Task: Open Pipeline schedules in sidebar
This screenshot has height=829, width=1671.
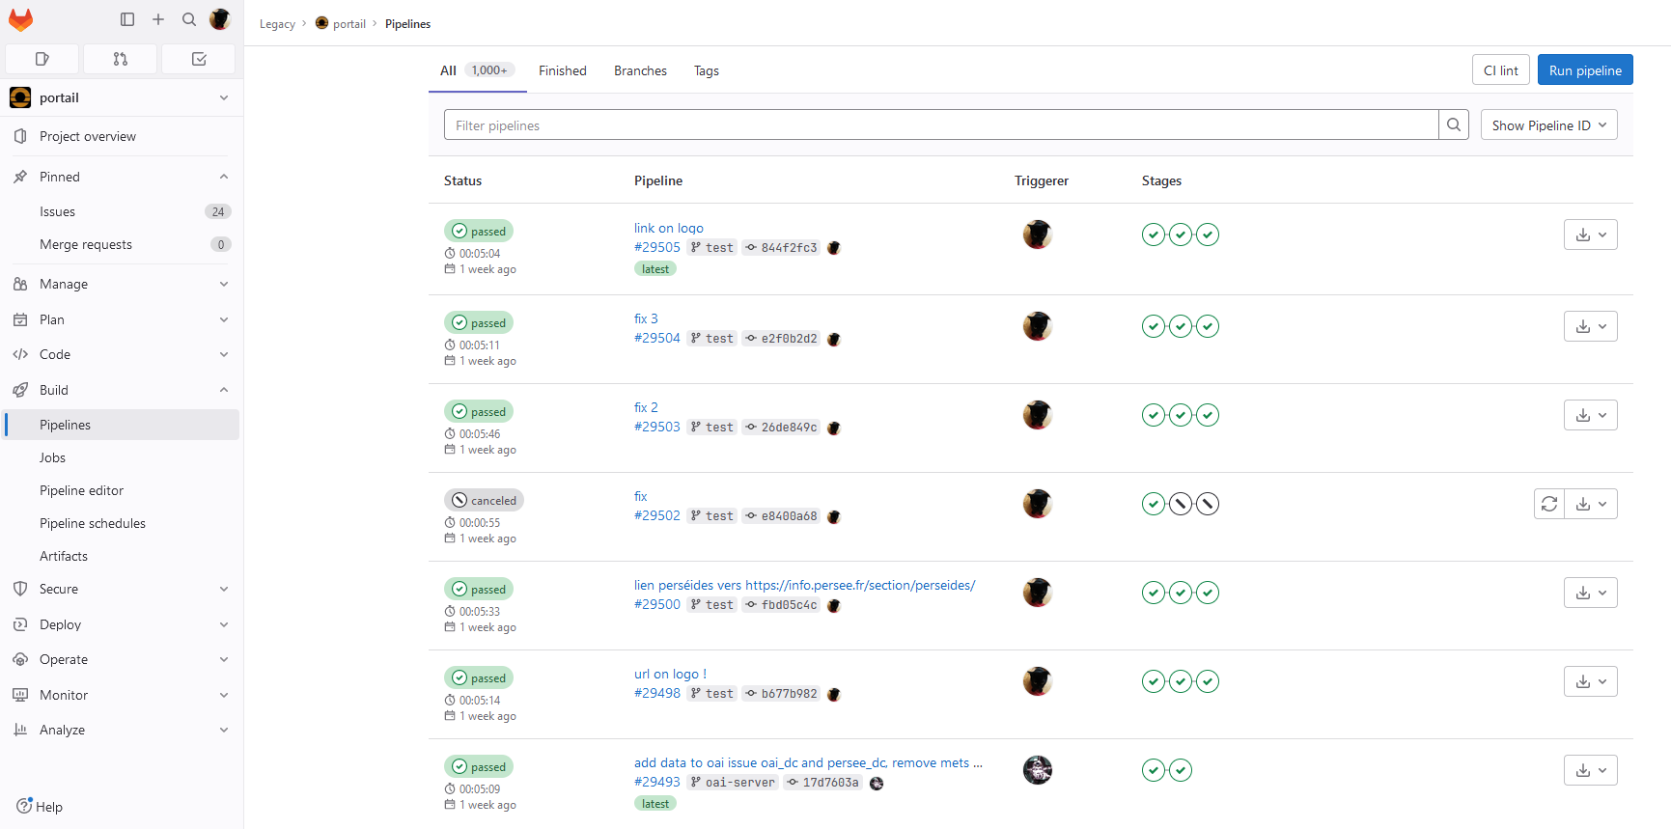Action: pyautogui.click(x=93, y=523)
